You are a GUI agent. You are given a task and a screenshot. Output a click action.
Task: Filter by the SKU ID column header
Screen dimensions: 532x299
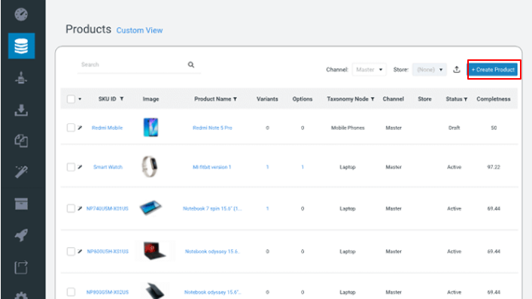[121, 99]
